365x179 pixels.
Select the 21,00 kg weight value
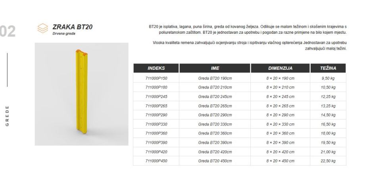[328, 152]
